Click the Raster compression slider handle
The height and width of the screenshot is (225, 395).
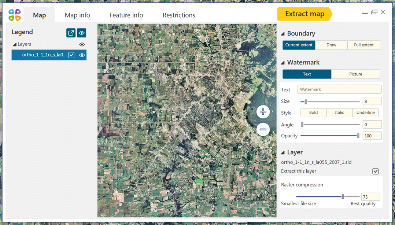click(343, 197)
